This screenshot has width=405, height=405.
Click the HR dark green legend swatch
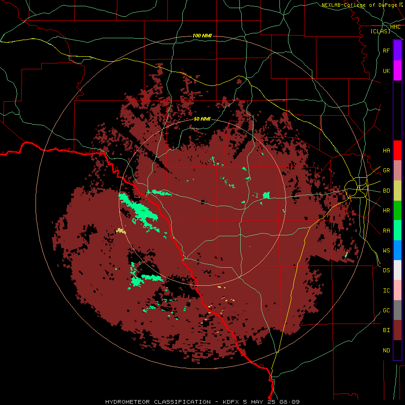point(397,211)
